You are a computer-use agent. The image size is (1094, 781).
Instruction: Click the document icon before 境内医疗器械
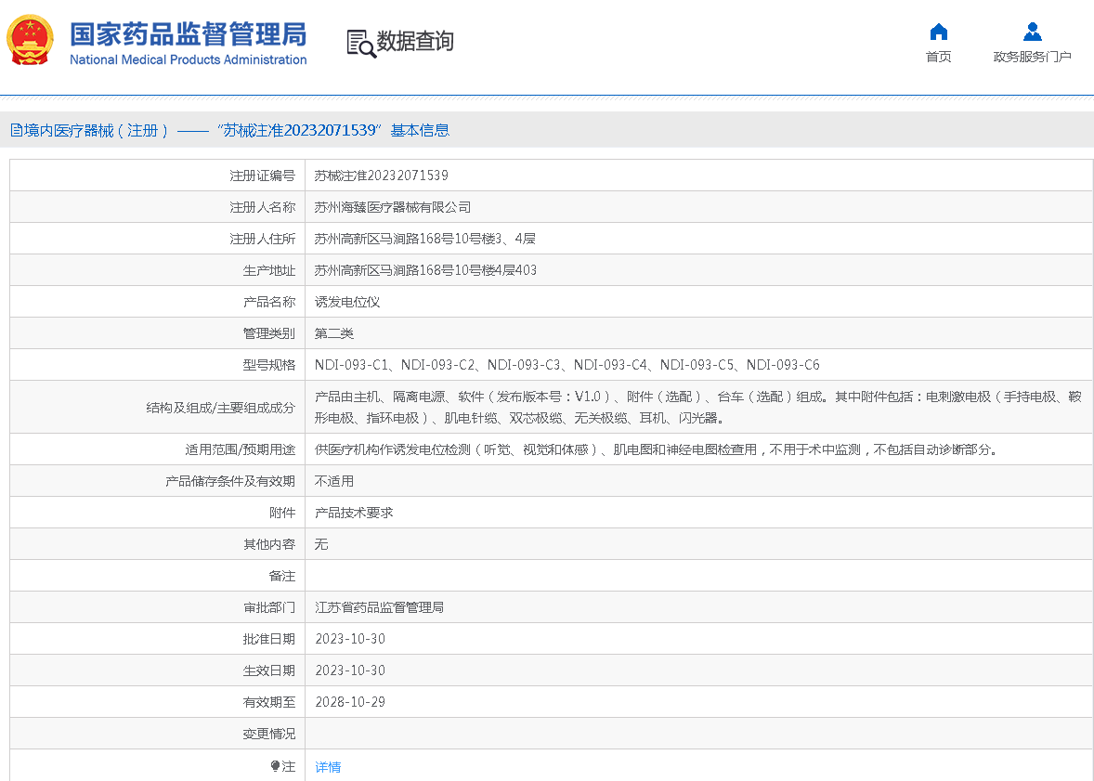(16, 131)
